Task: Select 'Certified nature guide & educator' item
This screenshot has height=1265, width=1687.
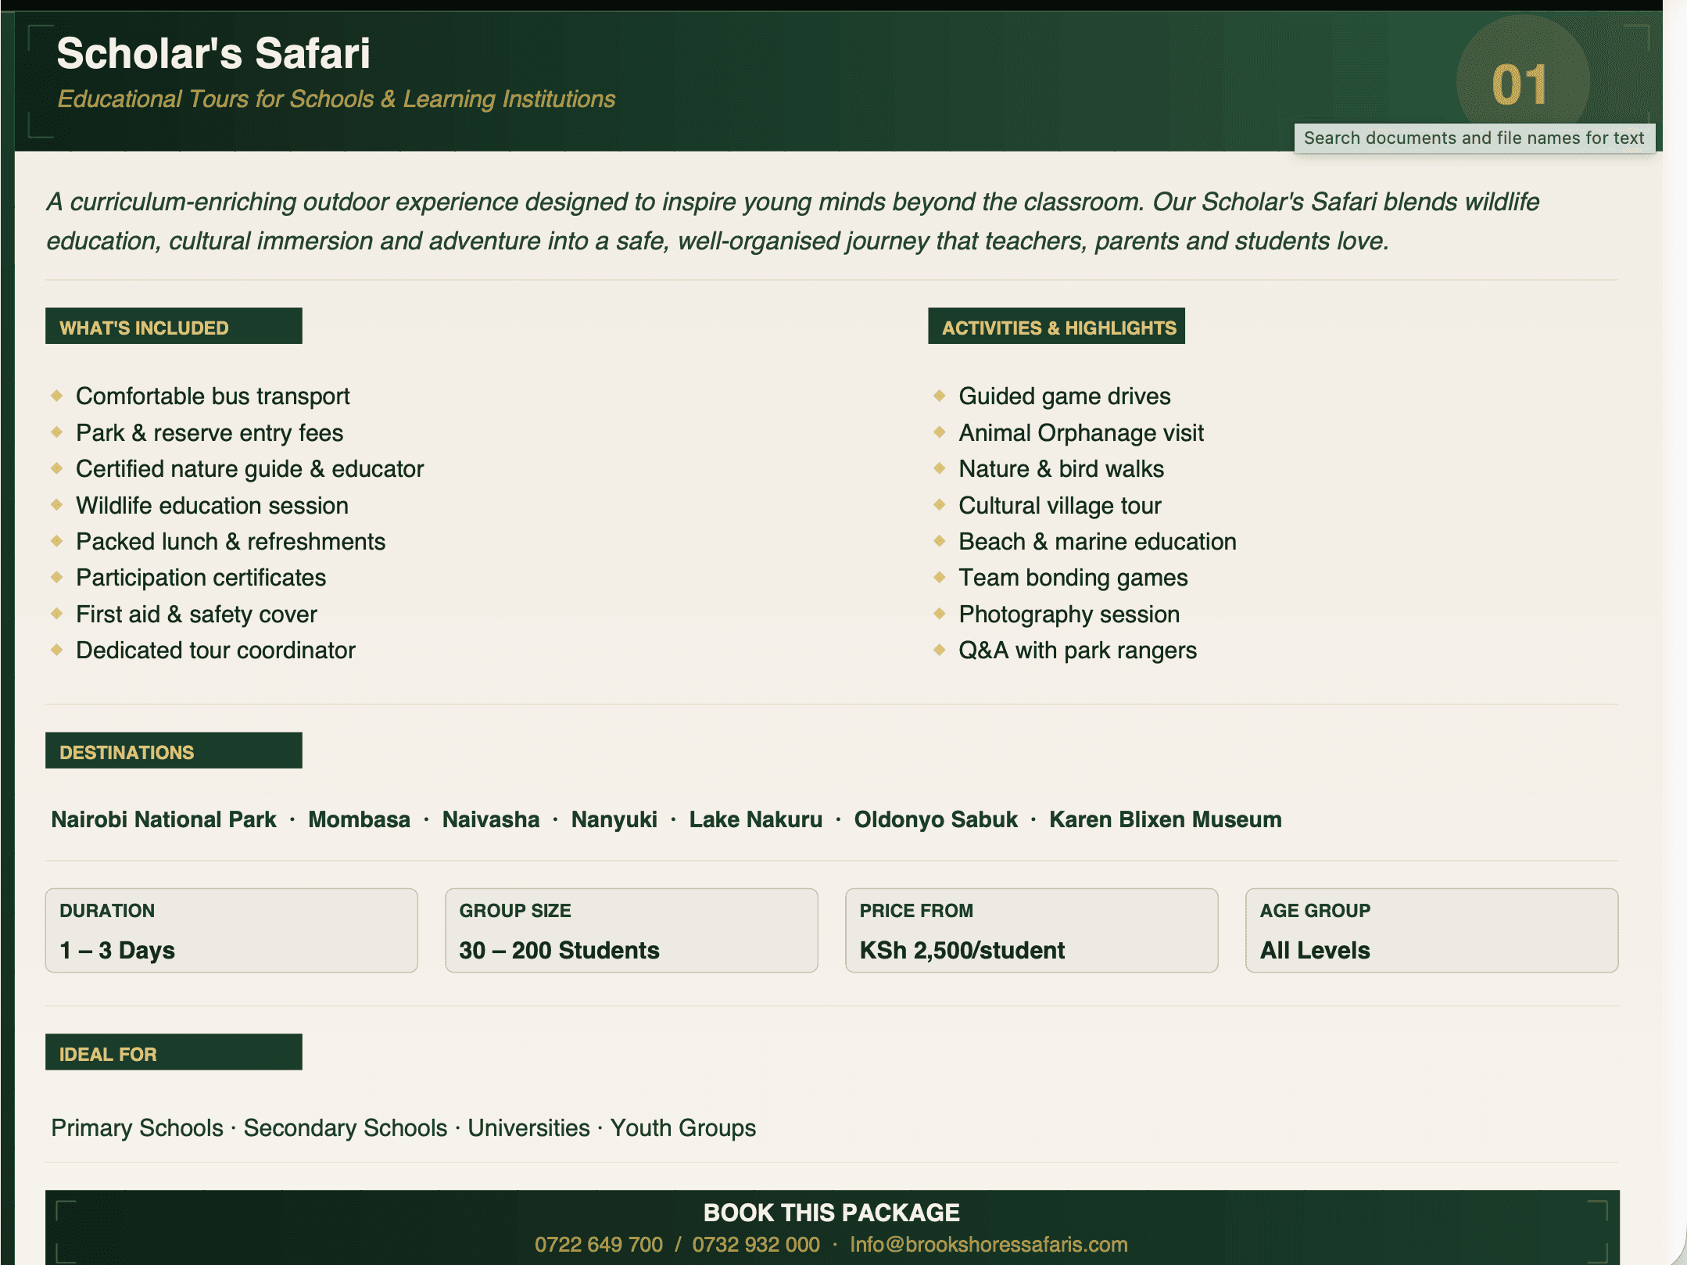Action: (249, 469)
